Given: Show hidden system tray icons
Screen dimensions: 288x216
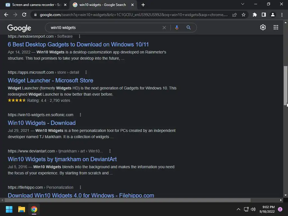Looking at the screenshot, I should click(238, 209).
